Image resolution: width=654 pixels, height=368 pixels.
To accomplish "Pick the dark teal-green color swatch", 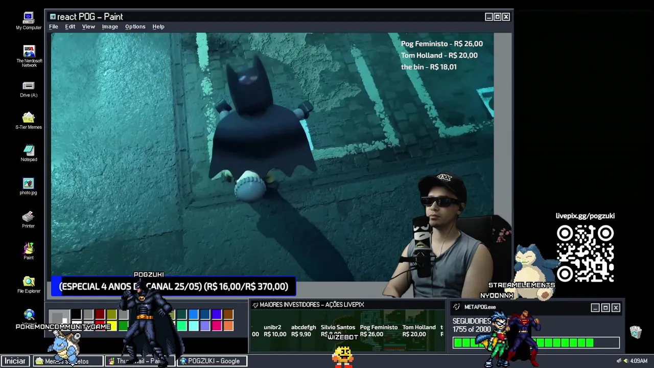I will pyautogui.click(x=182, y=315).
